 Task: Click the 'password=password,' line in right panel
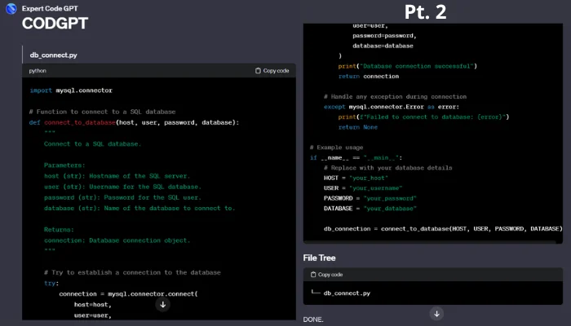point(384,36)
